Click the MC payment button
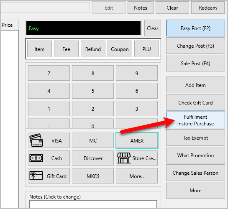Viewport: 228px width, 209px height. pos(93,140)
